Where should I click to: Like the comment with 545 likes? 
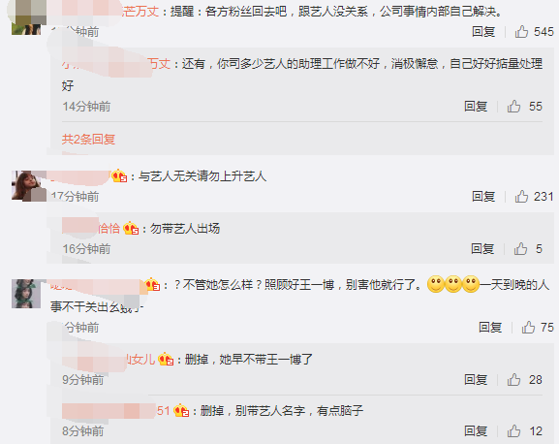coord(521,32)
